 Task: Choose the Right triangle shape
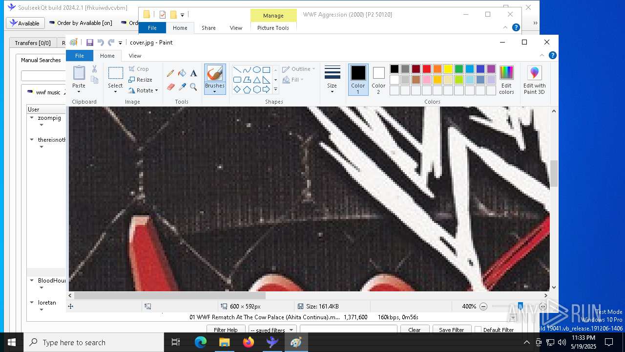click(x=266, y=80)
